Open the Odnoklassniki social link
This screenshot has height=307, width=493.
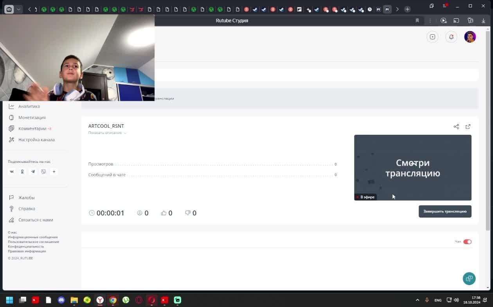22,171
